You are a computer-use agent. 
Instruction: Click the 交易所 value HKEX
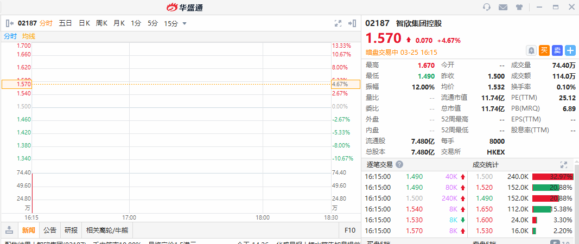[495, 152]
